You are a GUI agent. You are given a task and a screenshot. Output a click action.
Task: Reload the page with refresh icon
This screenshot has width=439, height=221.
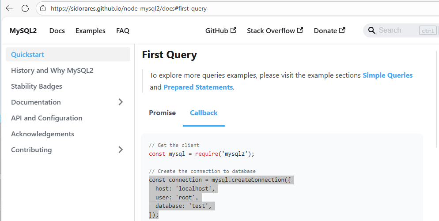(25, 8)
